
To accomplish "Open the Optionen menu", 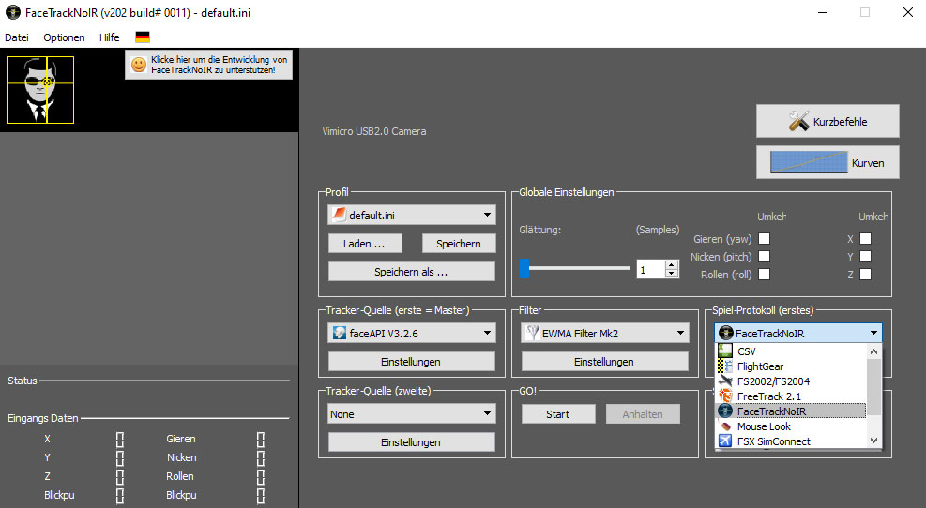I will click(64, 37).
